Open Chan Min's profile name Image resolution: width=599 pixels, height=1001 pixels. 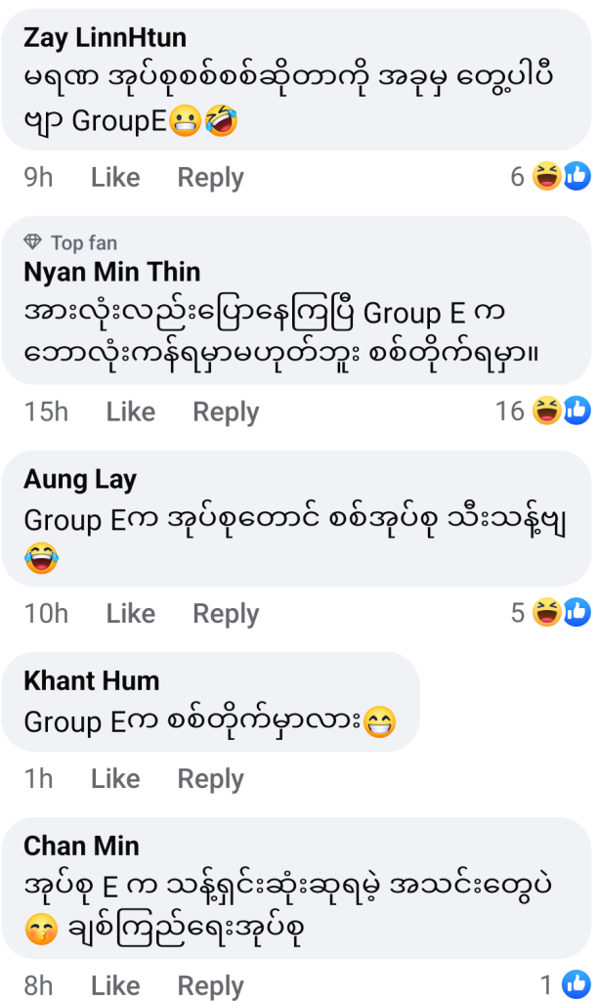click(81, 846)
